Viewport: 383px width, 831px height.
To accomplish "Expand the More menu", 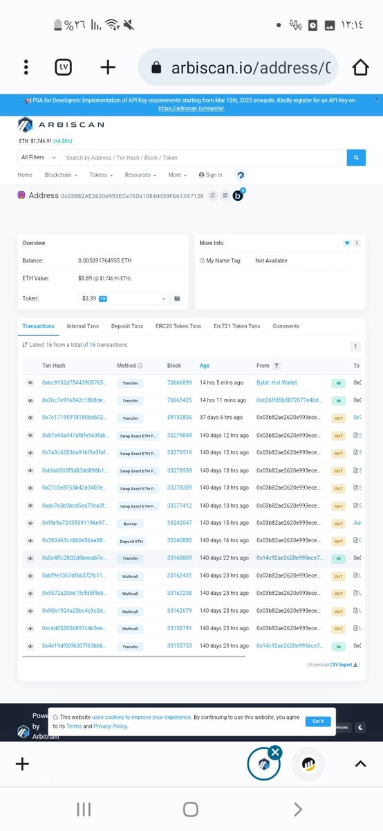I will coord(178,175).
